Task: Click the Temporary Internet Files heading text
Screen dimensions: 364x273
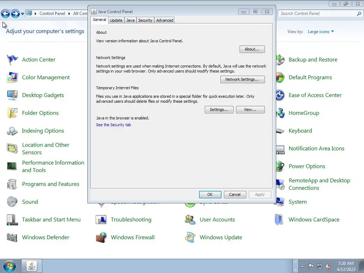Action: click(x=117, y=88)
